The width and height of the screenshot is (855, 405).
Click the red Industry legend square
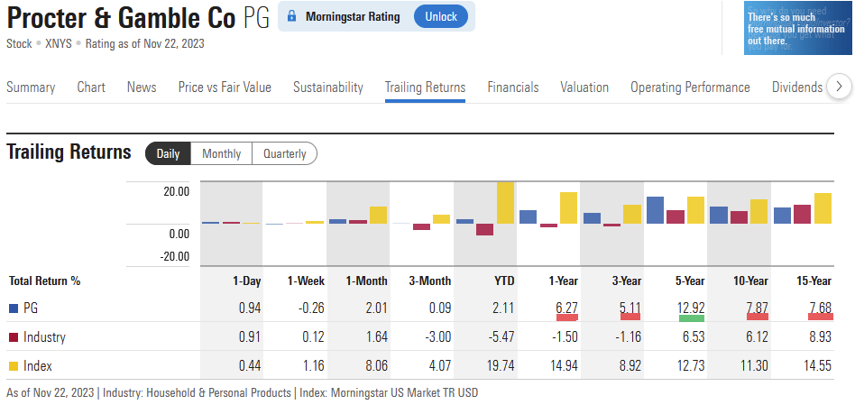[x=14, y=337]
